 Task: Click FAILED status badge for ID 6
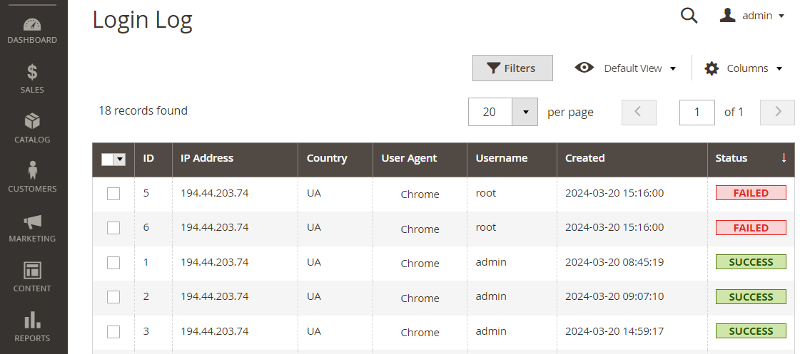[751, 228]
